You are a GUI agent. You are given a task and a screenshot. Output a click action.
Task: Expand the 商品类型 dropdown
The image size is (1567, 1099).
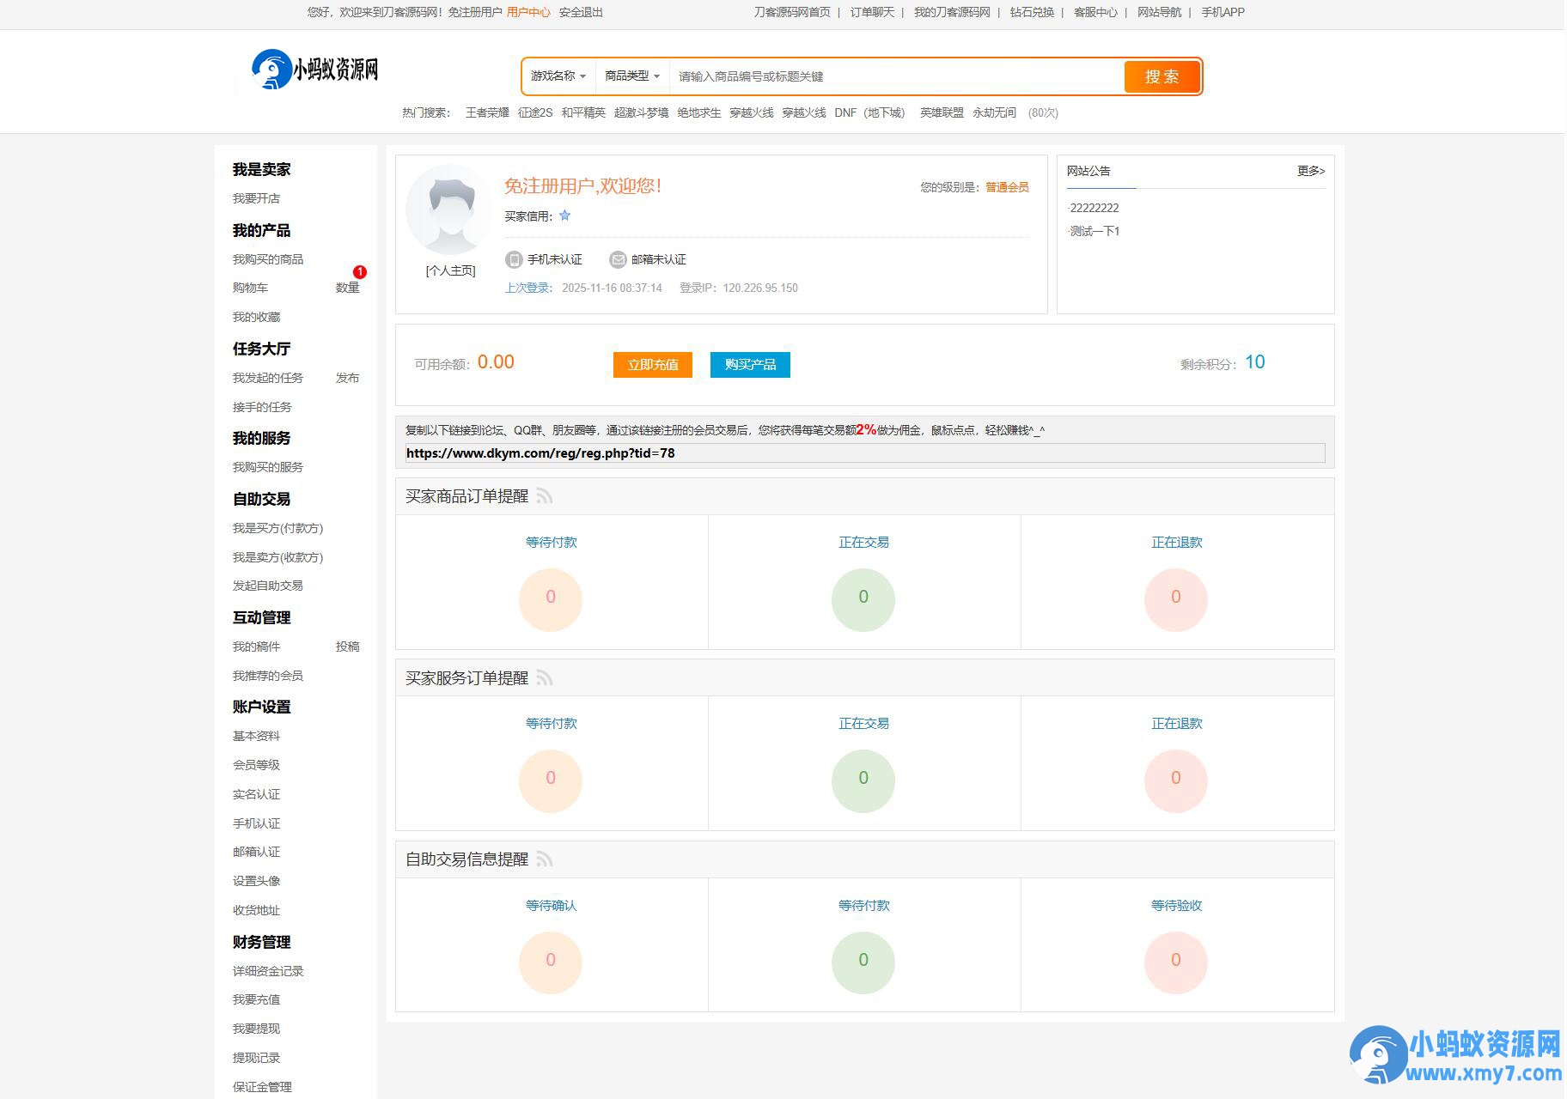pos(632,76)
